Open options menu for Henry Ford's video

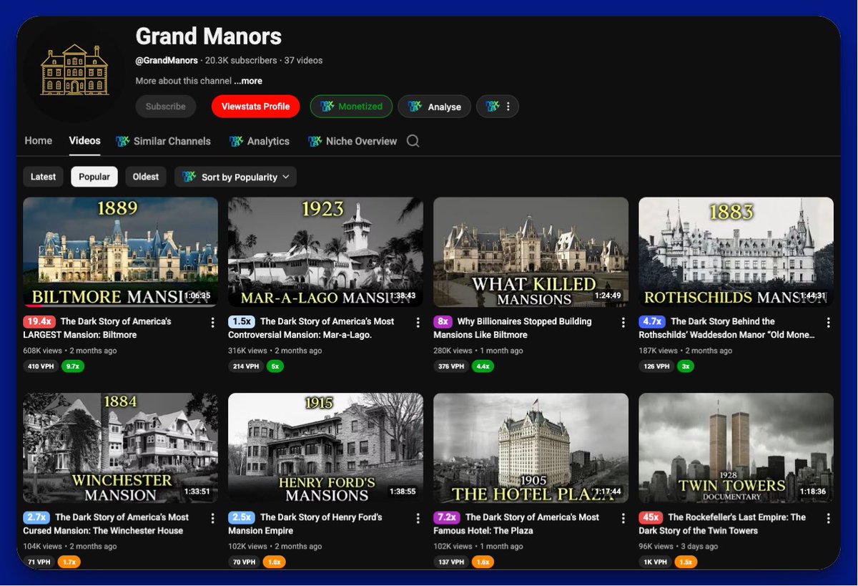pos(418,518)
